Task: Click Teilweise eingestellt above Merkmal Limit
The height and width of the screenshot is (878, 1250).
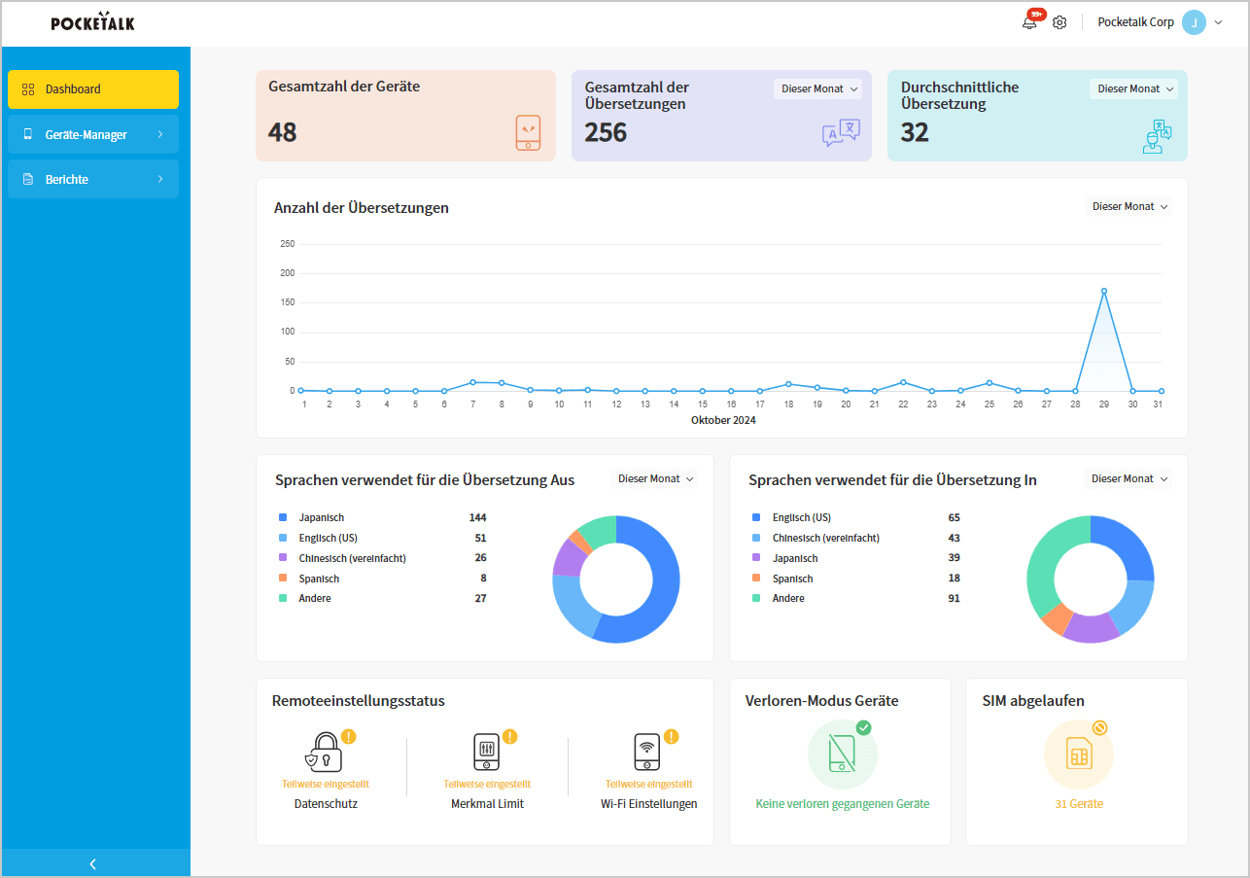Action: 487,784
